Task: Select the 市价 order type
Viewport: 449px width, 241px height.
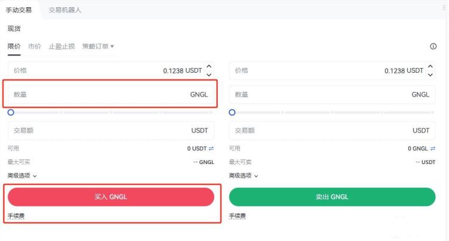Action: [x=35, y=47]
